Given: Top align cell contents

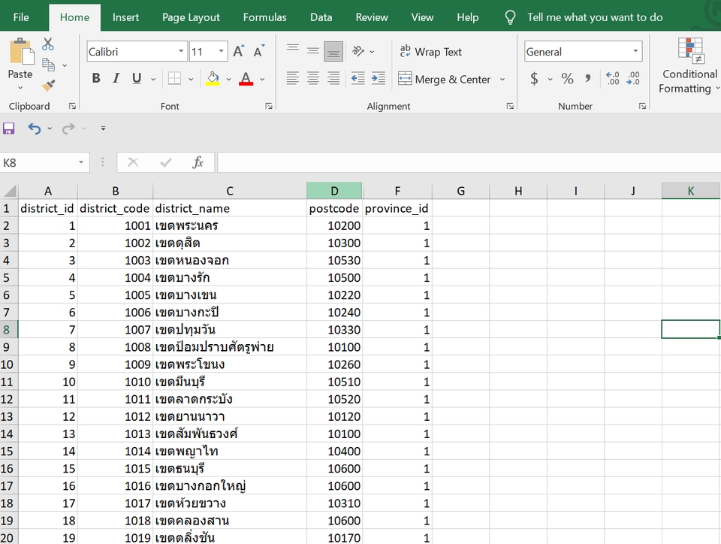Looking at the screenshot, I should (x=292, y=48).
